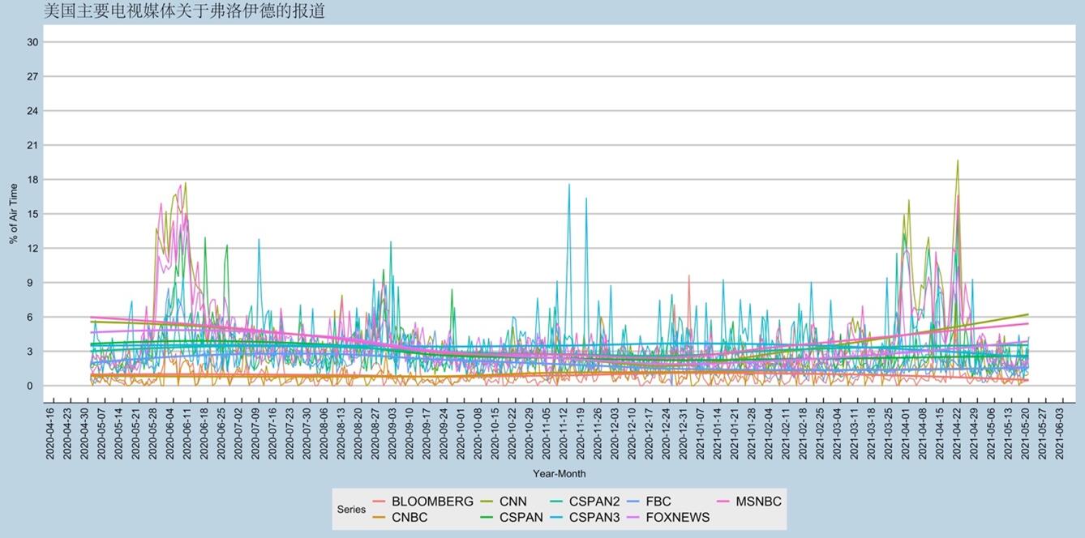1085x538 pixels.
Task: Click x-axis date label 2021-04-22
Action: (x=958, y=433)
